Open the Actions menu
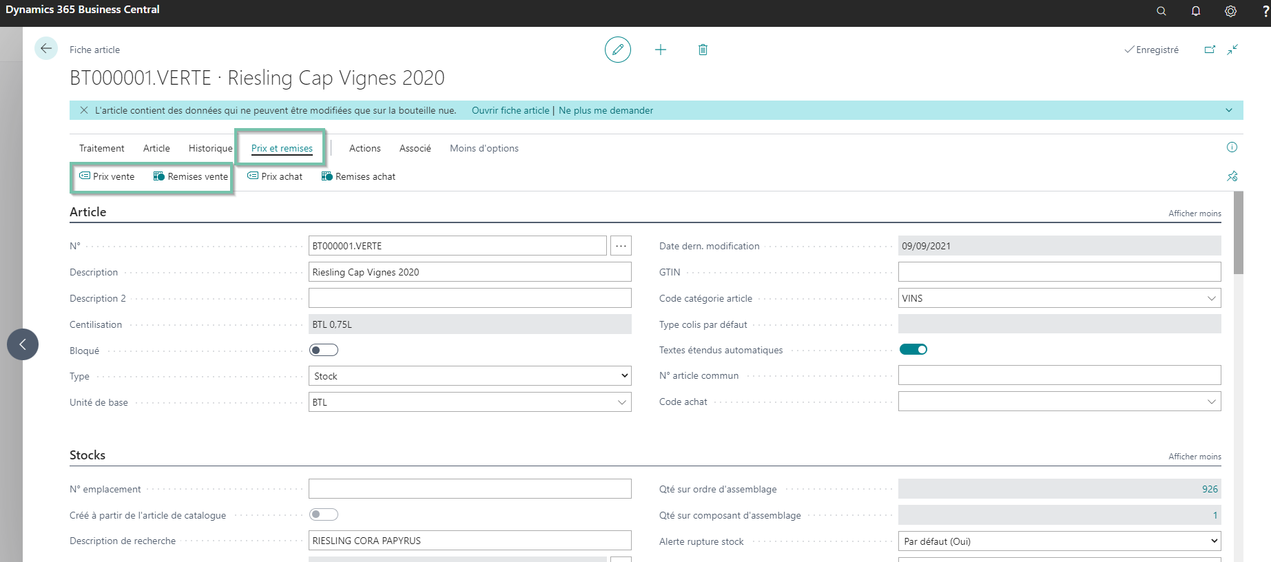The height and width of the screenshot is (562, 1271). 364,148
